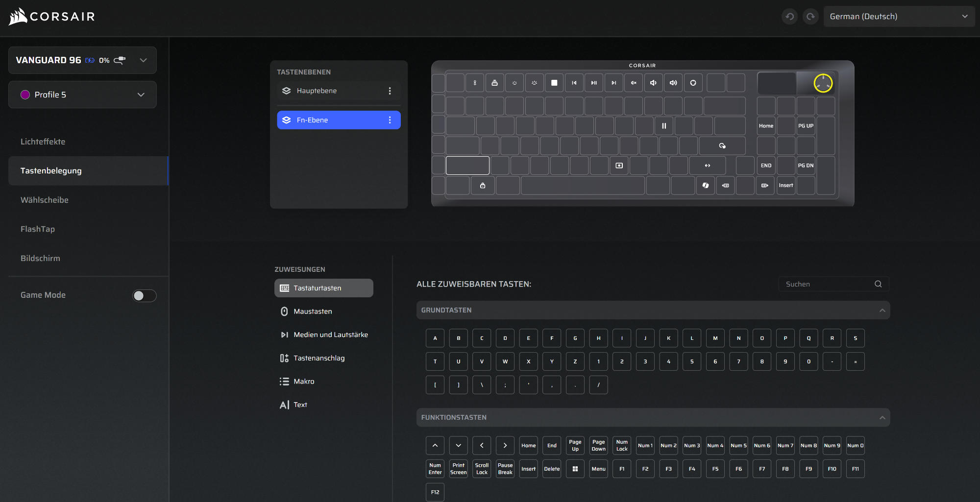The width and height of the screenshot is (980, 502).
Task: Collapse the FUNKTIONSTASTEN section
Action: 882,418
